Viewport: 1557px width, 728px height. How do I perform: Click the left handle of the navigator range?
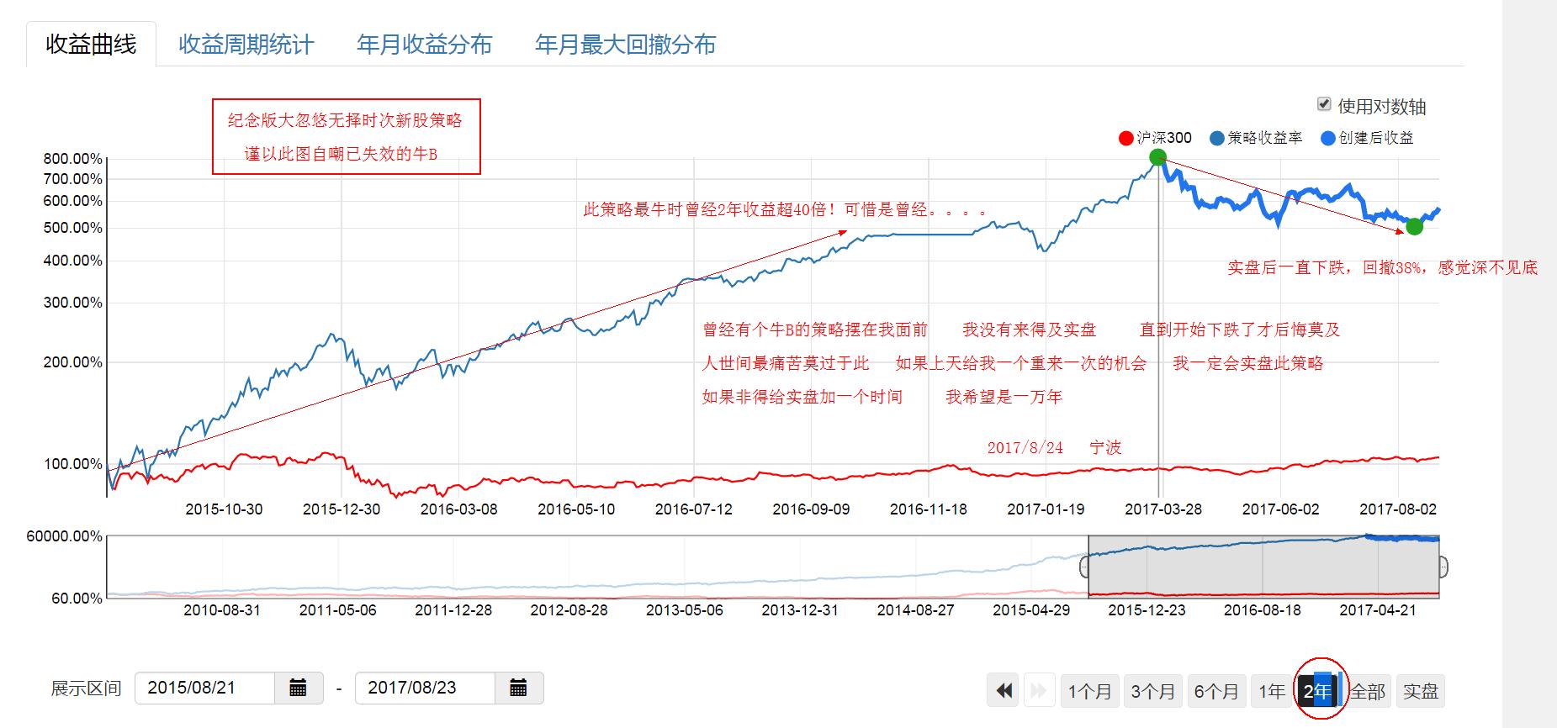point(1085,567)
